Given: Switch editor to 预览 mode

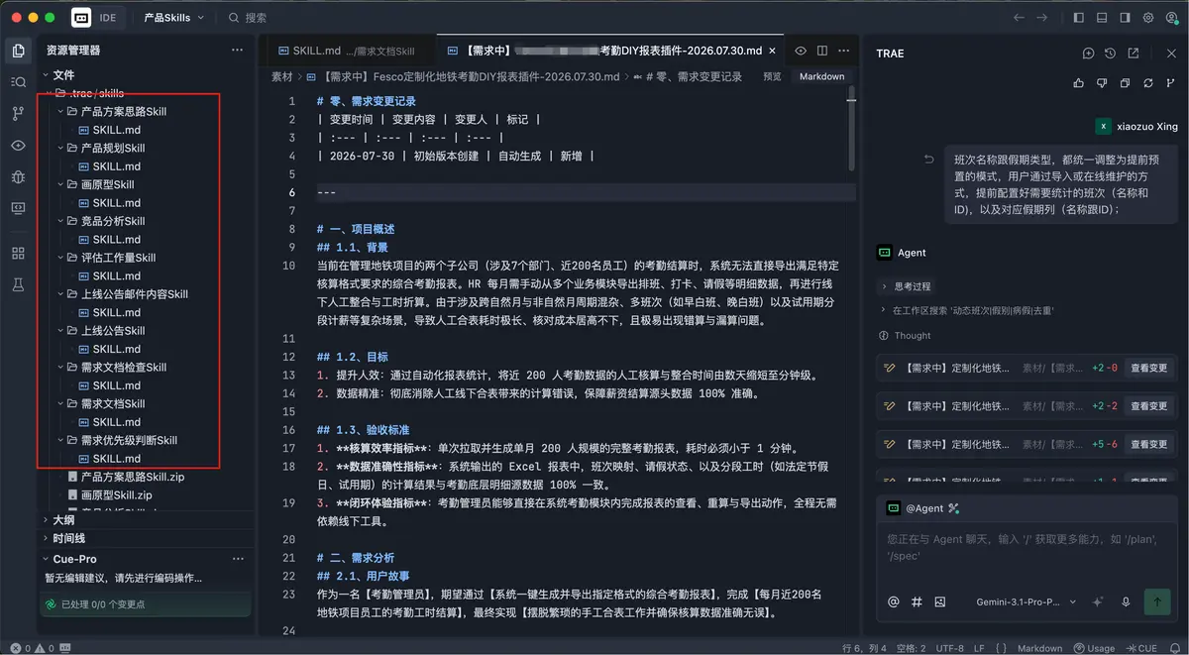Looking at the screenshot, I should pos(772,76).
